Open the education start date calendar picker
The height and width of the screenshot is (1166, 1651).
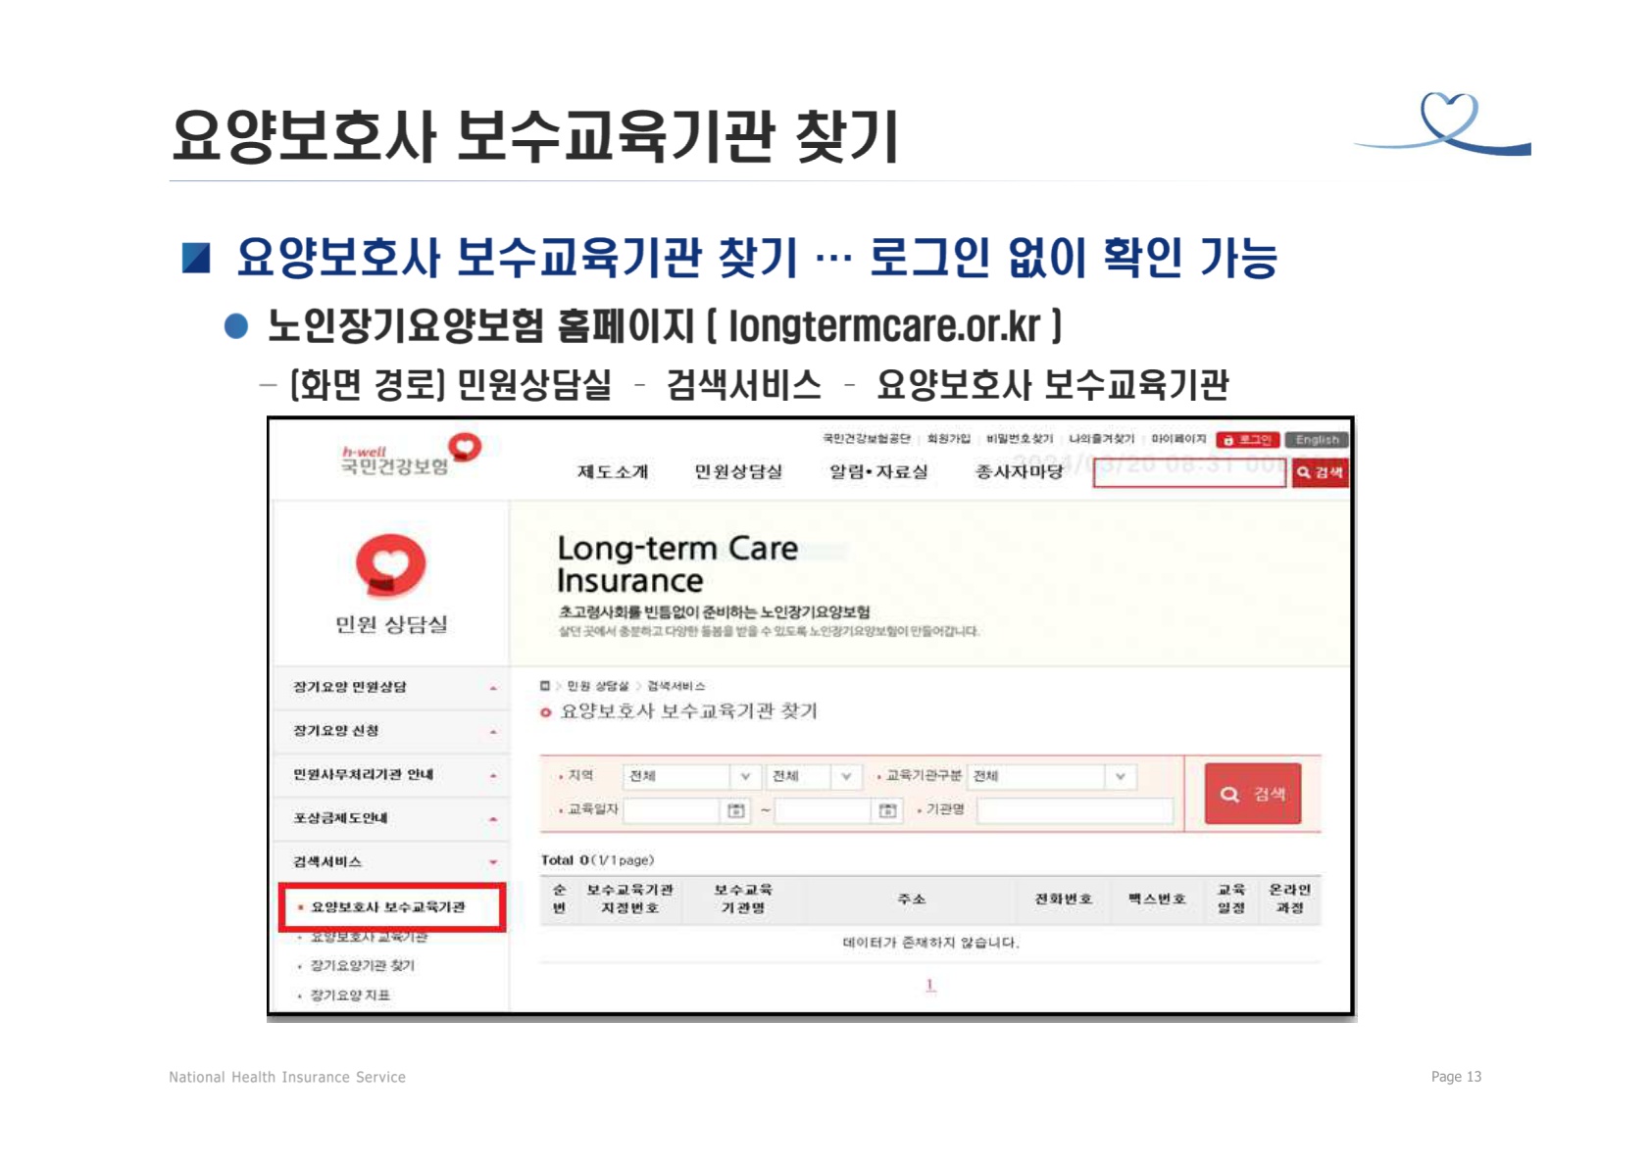(735, 810)
